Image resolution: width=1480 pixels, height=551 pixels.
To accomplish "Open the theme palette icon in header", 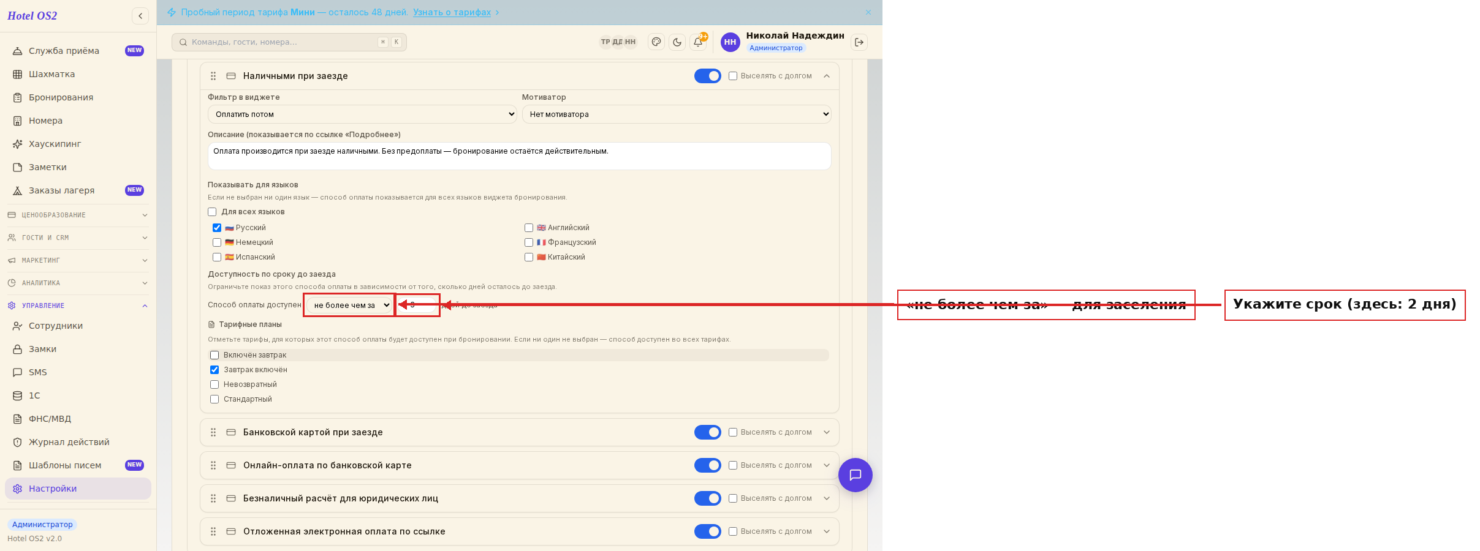I will tap(656, 42).
